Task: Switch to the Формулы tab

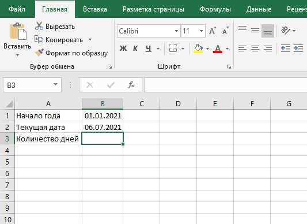Action: tap(215, 9)
